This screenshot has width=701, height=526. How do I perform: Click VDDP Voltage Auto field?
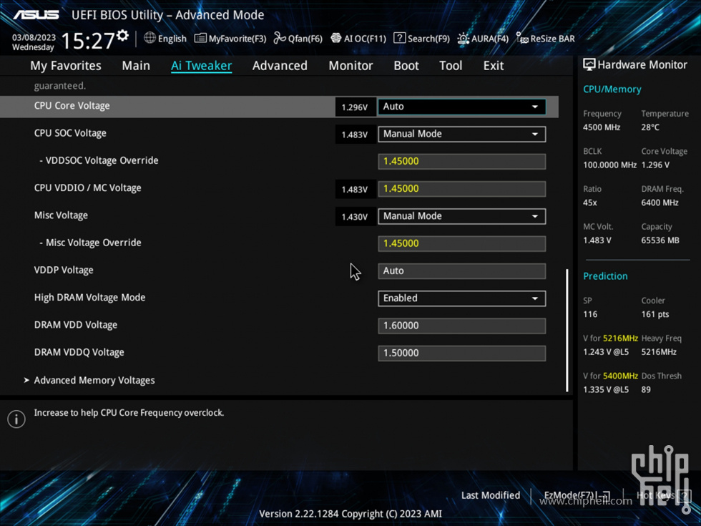pos(462,271)
